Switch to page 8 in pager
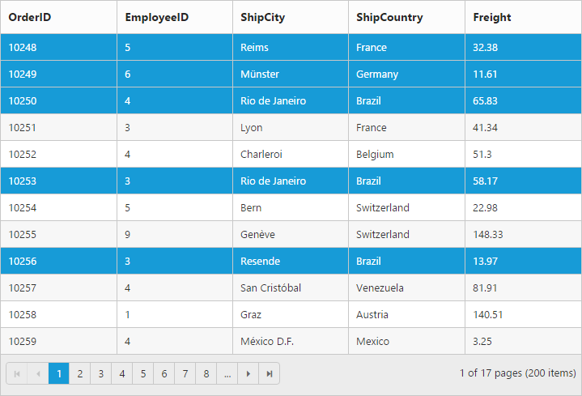Screen dimensions: 582x396 206,373
